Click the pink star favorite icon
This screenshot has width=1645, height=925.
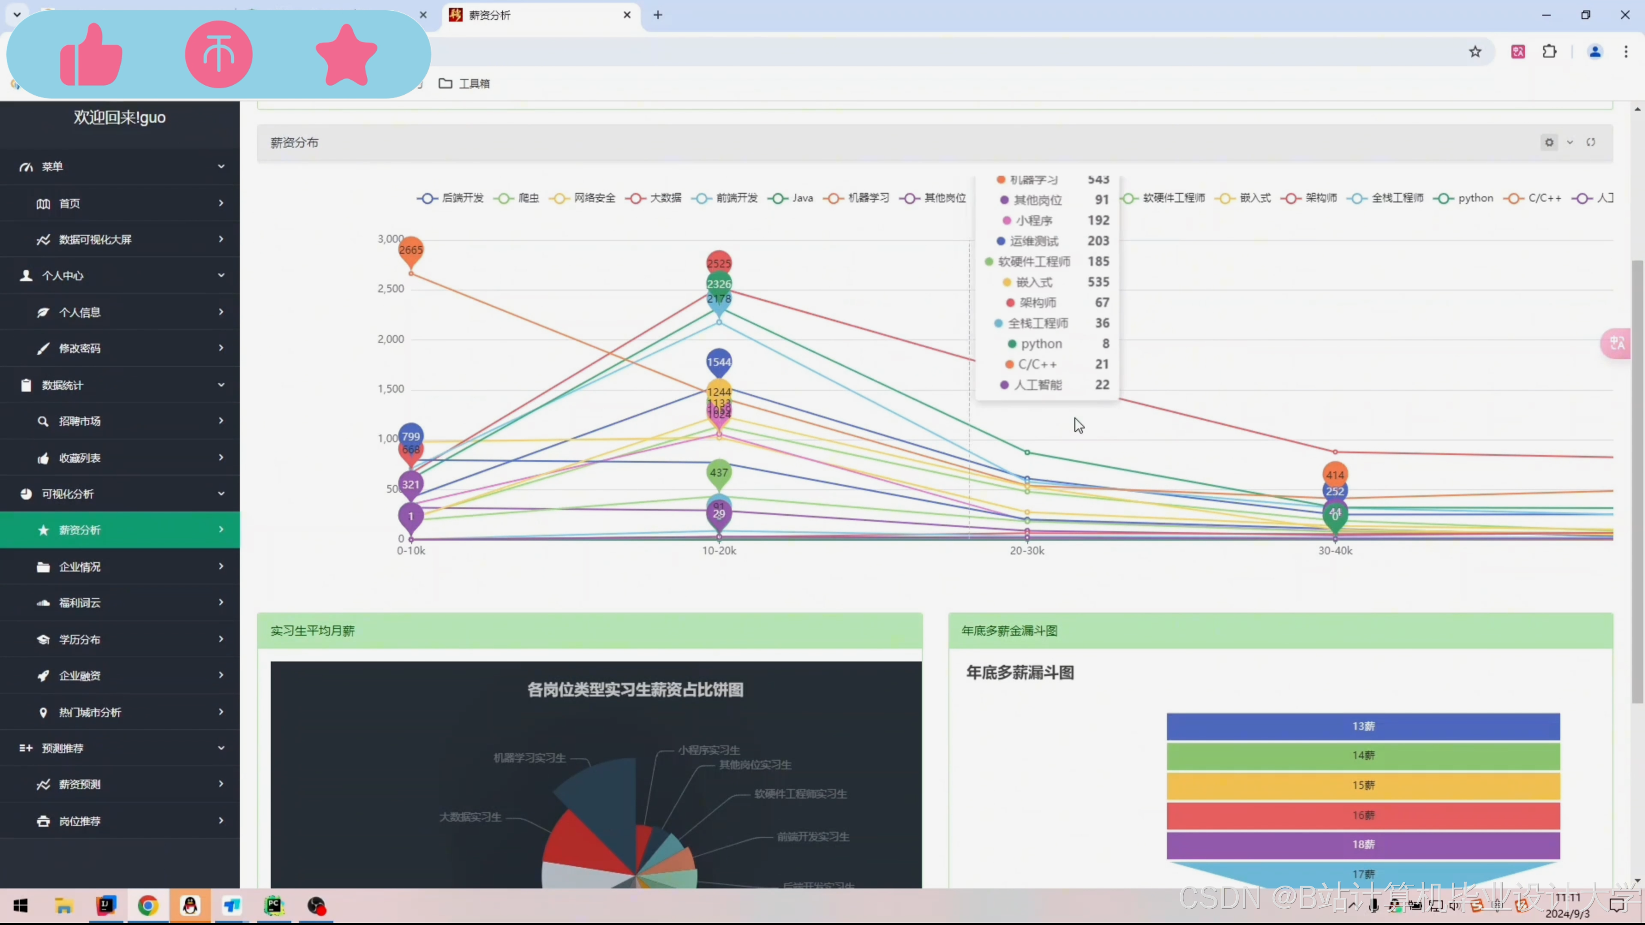coord(346,55)
